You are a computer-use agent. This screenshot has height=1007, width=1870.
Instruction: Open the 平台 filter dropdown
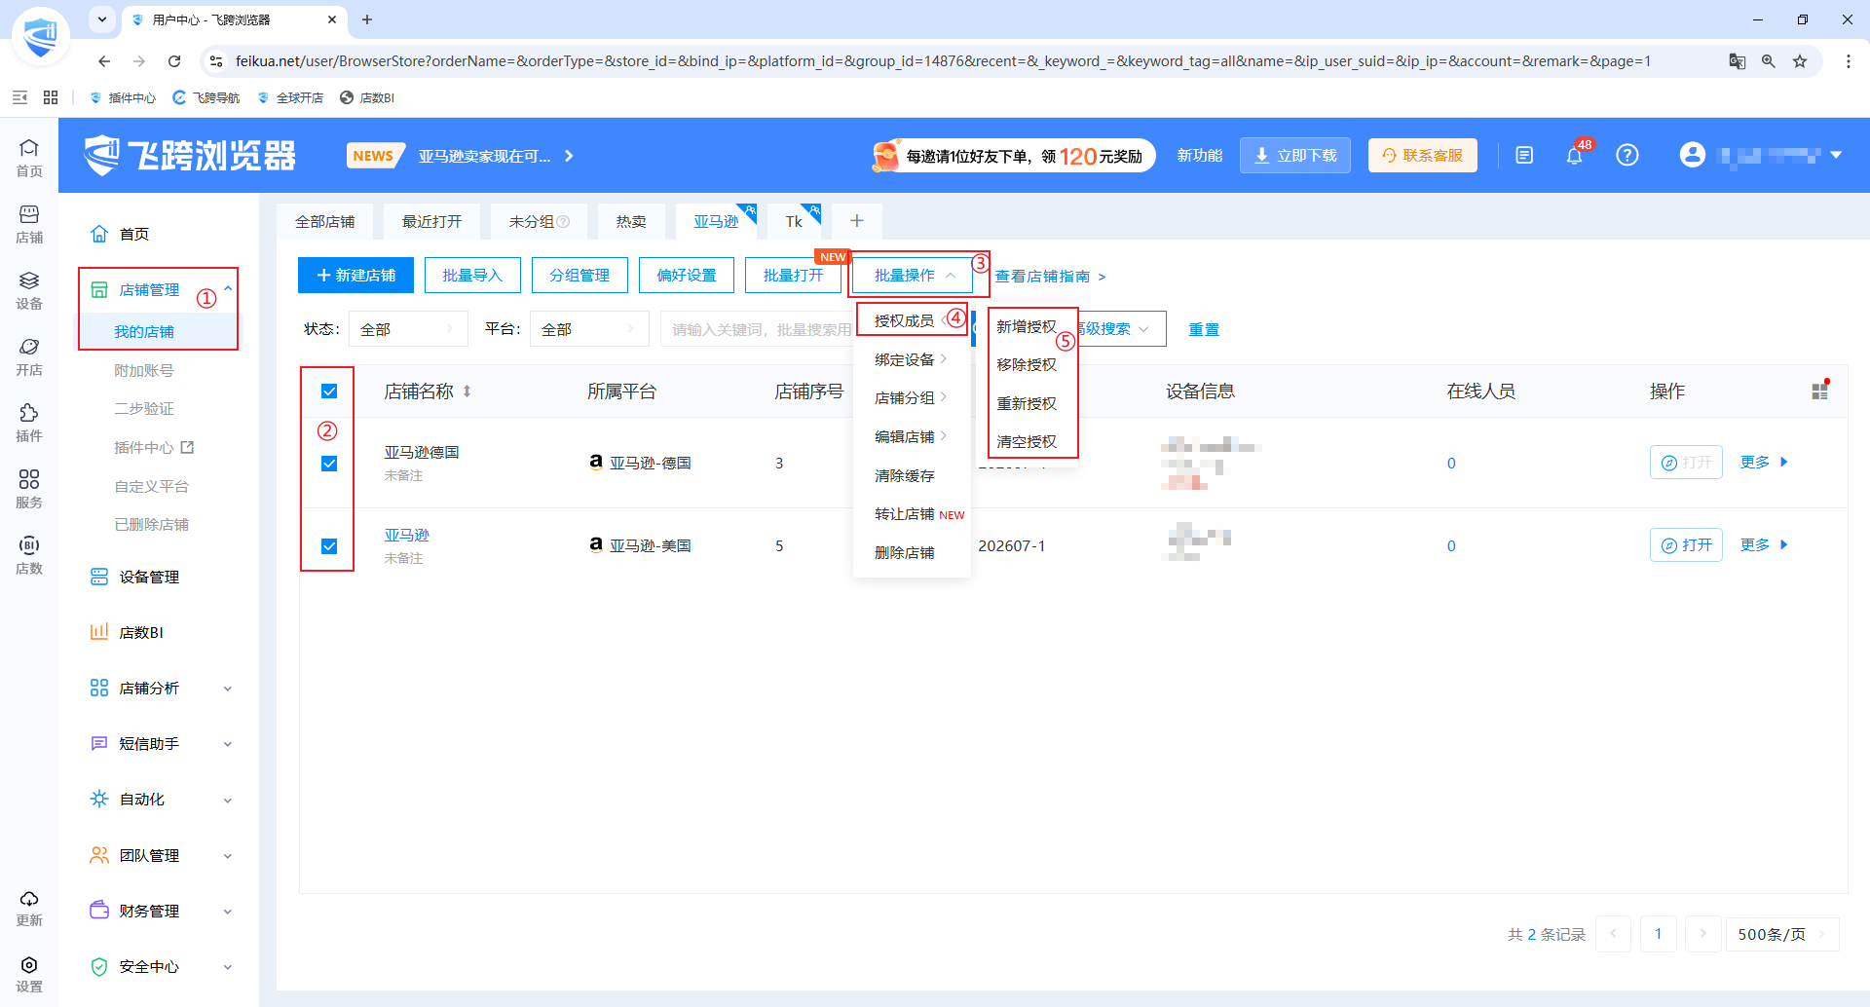point(589,329)
